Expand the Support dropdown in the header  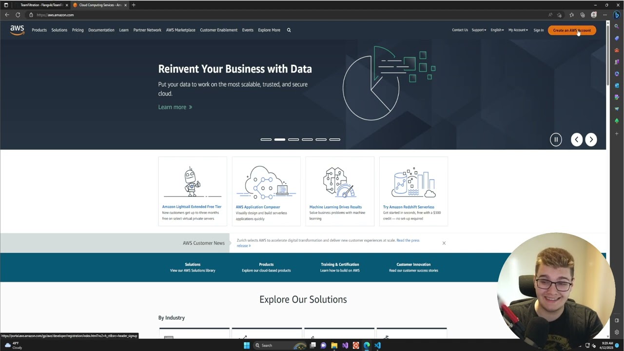(479, 30)
